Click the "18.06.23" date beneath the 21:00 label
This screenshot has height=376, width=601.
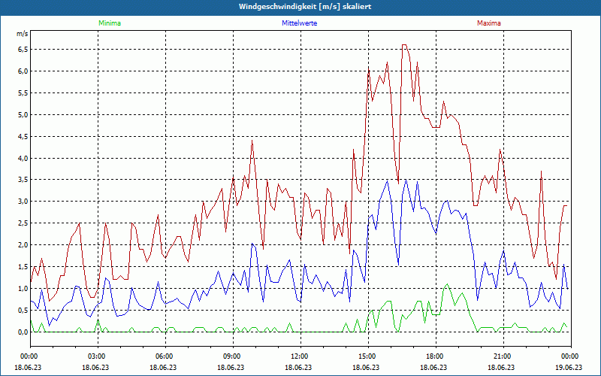coord(501,367)
